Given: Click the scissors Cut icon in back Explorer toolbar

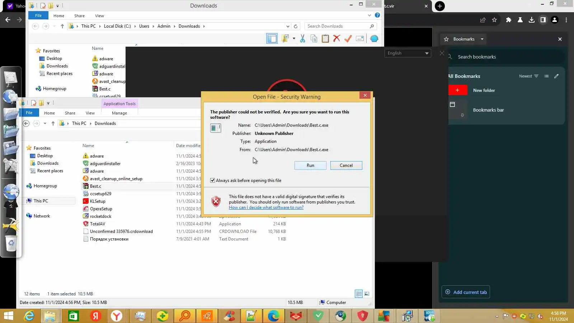Looking at the screenshot, I should coord(302,39).
